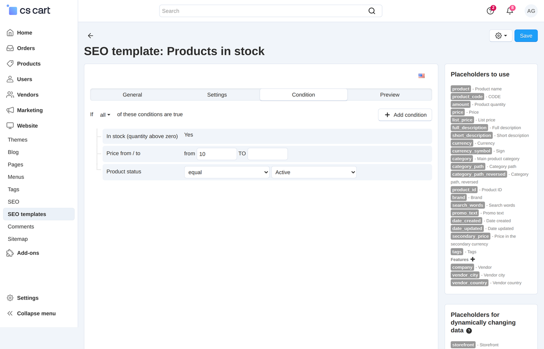Insert the 'brand' placeholder
Screen dimensions: 544x349
click(x=459, y=197)
